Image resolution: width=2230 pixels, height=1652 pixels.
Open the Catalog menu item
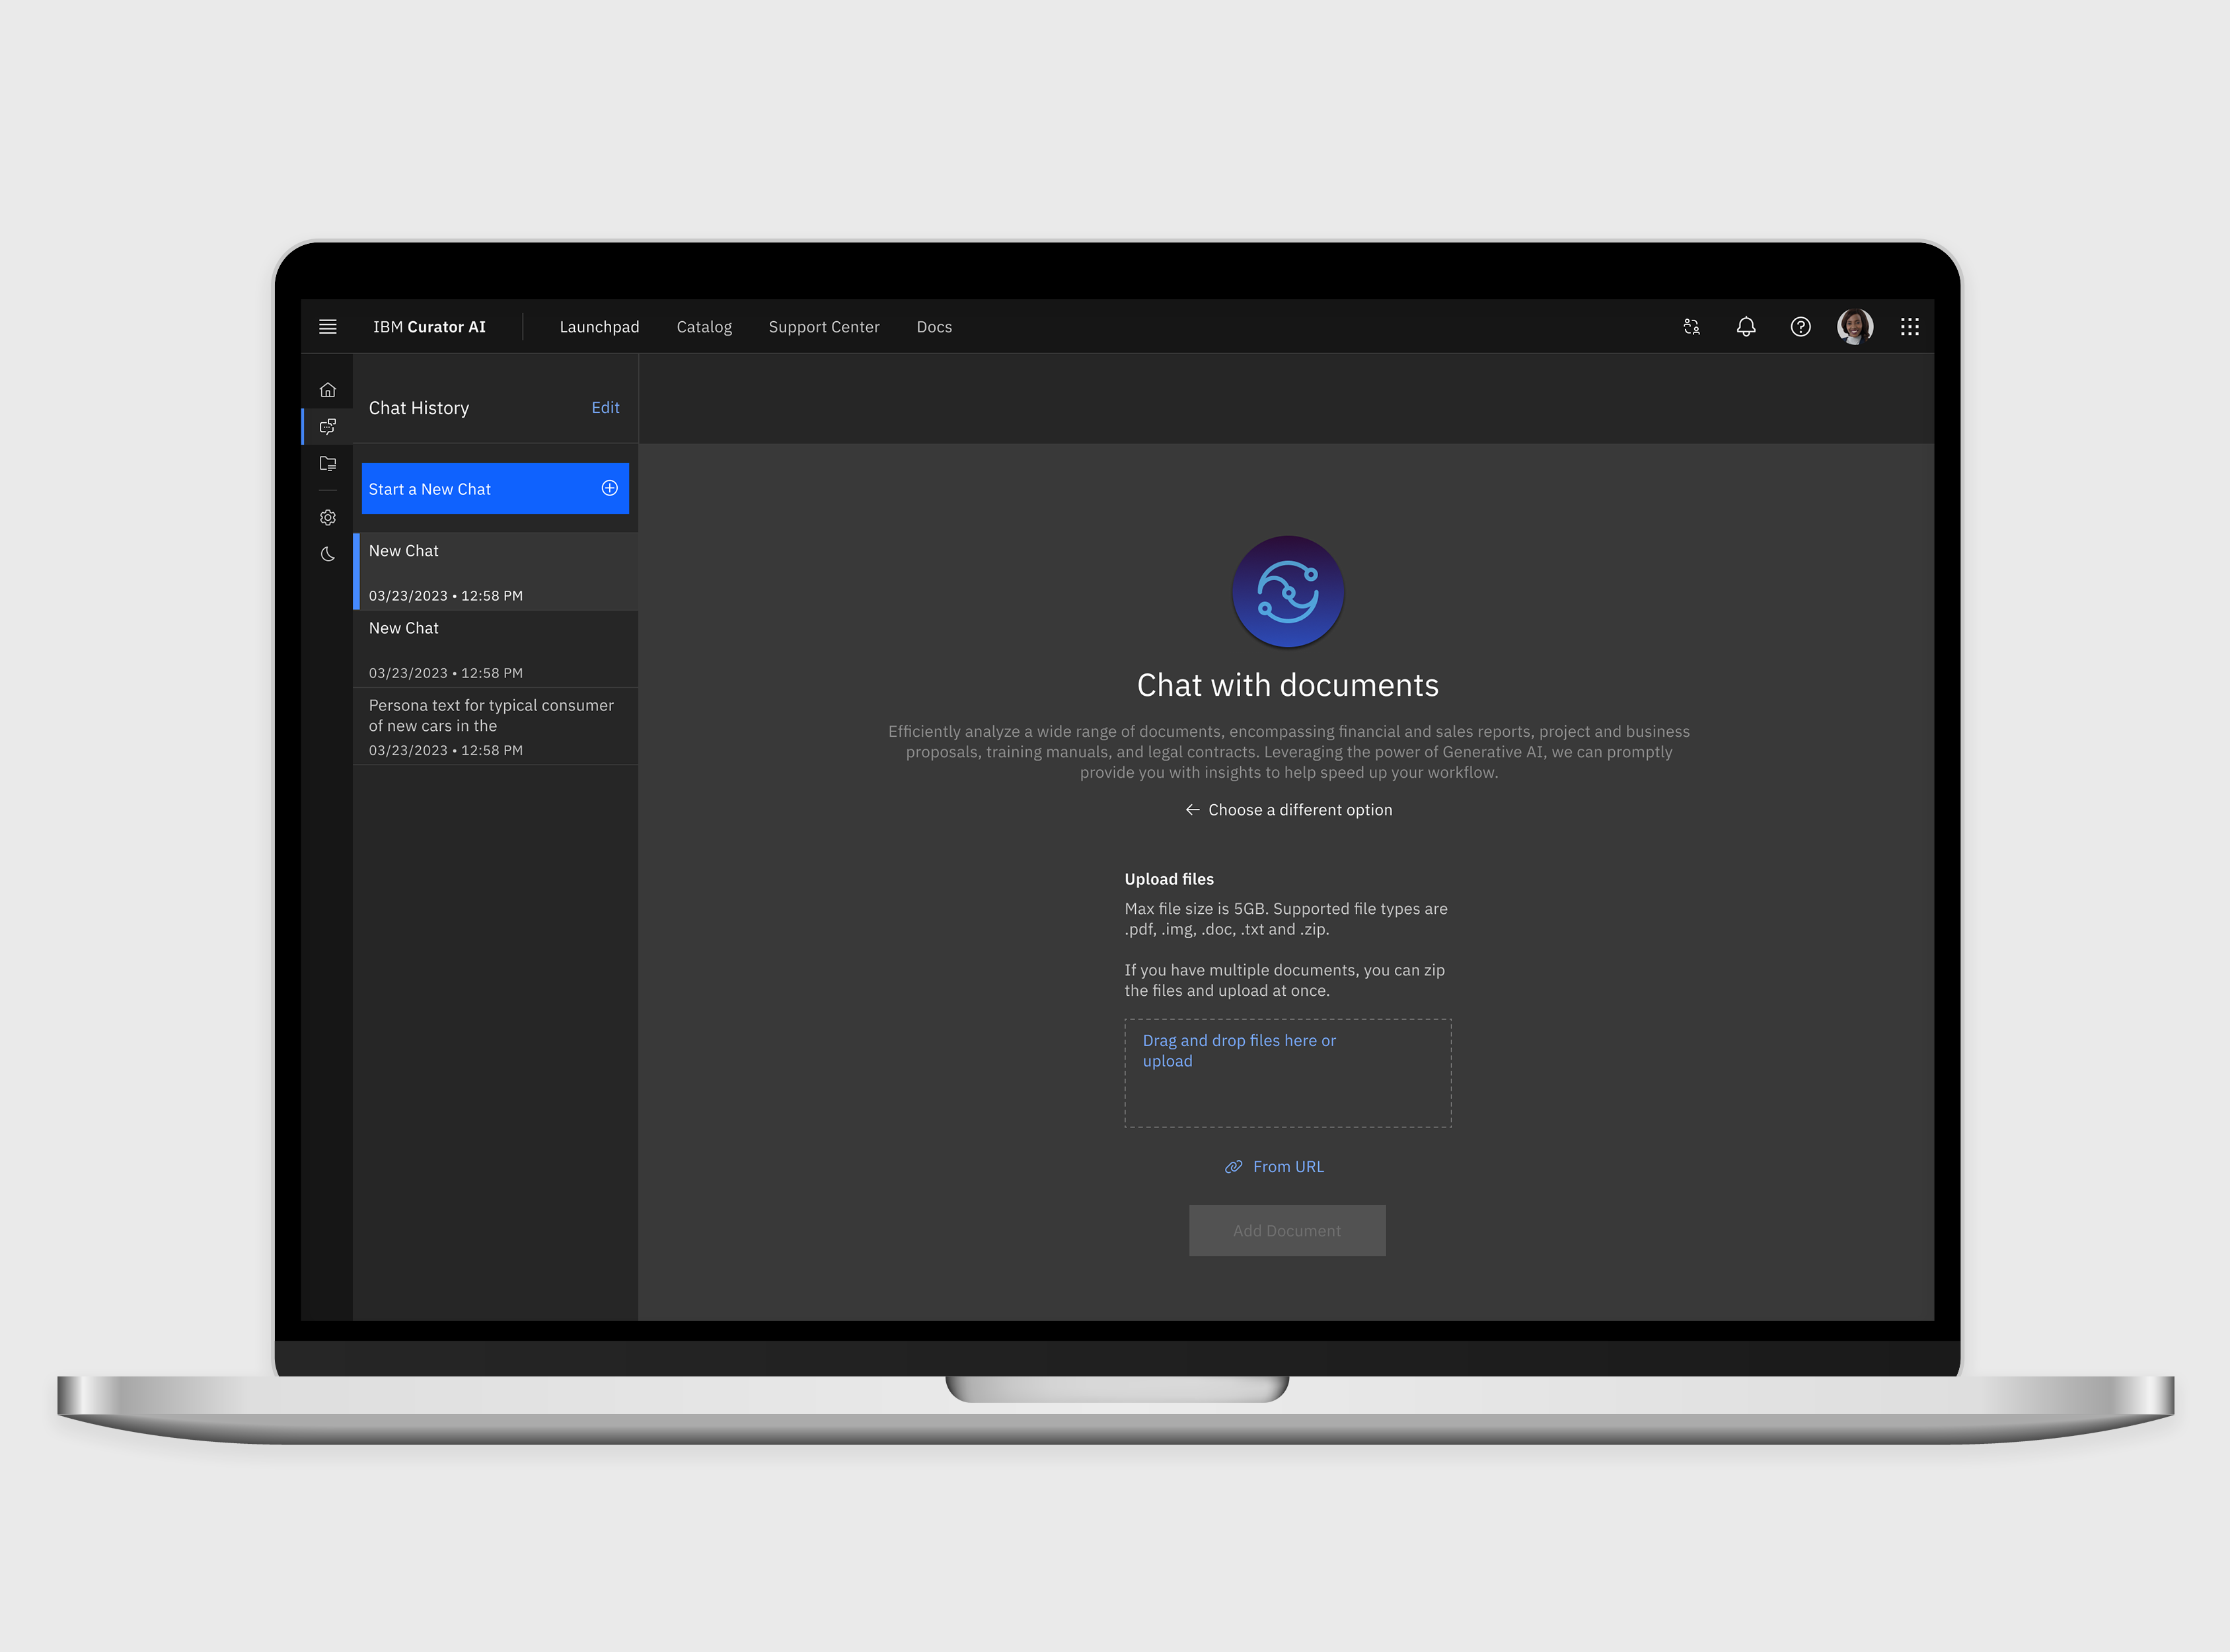(x=704, y=327)
